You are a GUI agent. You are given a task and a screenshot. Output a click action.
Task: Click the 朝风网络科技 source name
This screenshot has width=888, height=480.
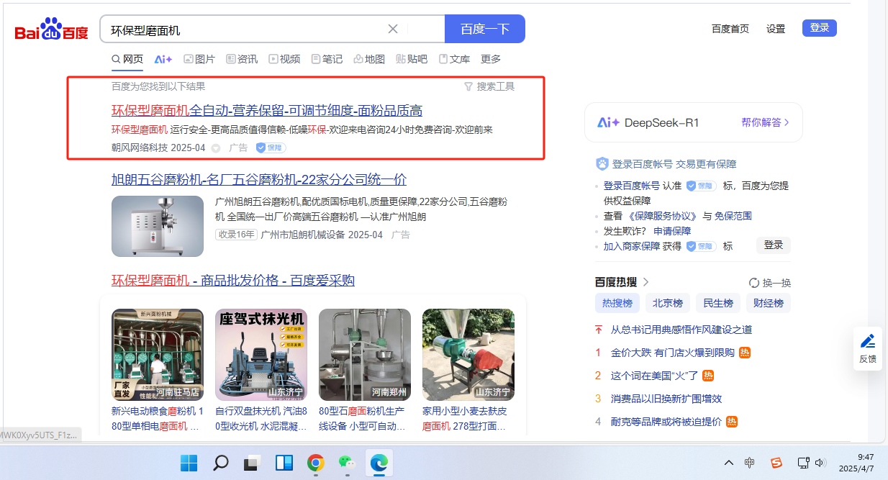click(x=140, y=148)
